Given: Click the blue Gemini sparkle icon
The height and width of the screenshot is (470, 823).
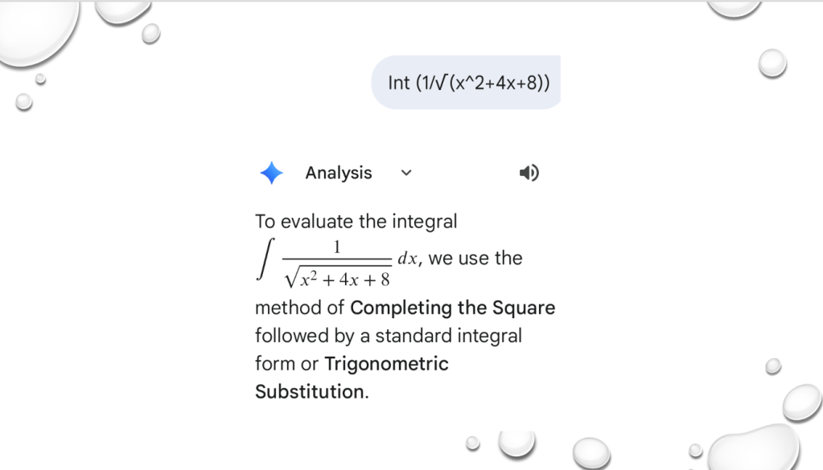Looking at the screenshot, I should pyautogui.click(x=271, y=173).
